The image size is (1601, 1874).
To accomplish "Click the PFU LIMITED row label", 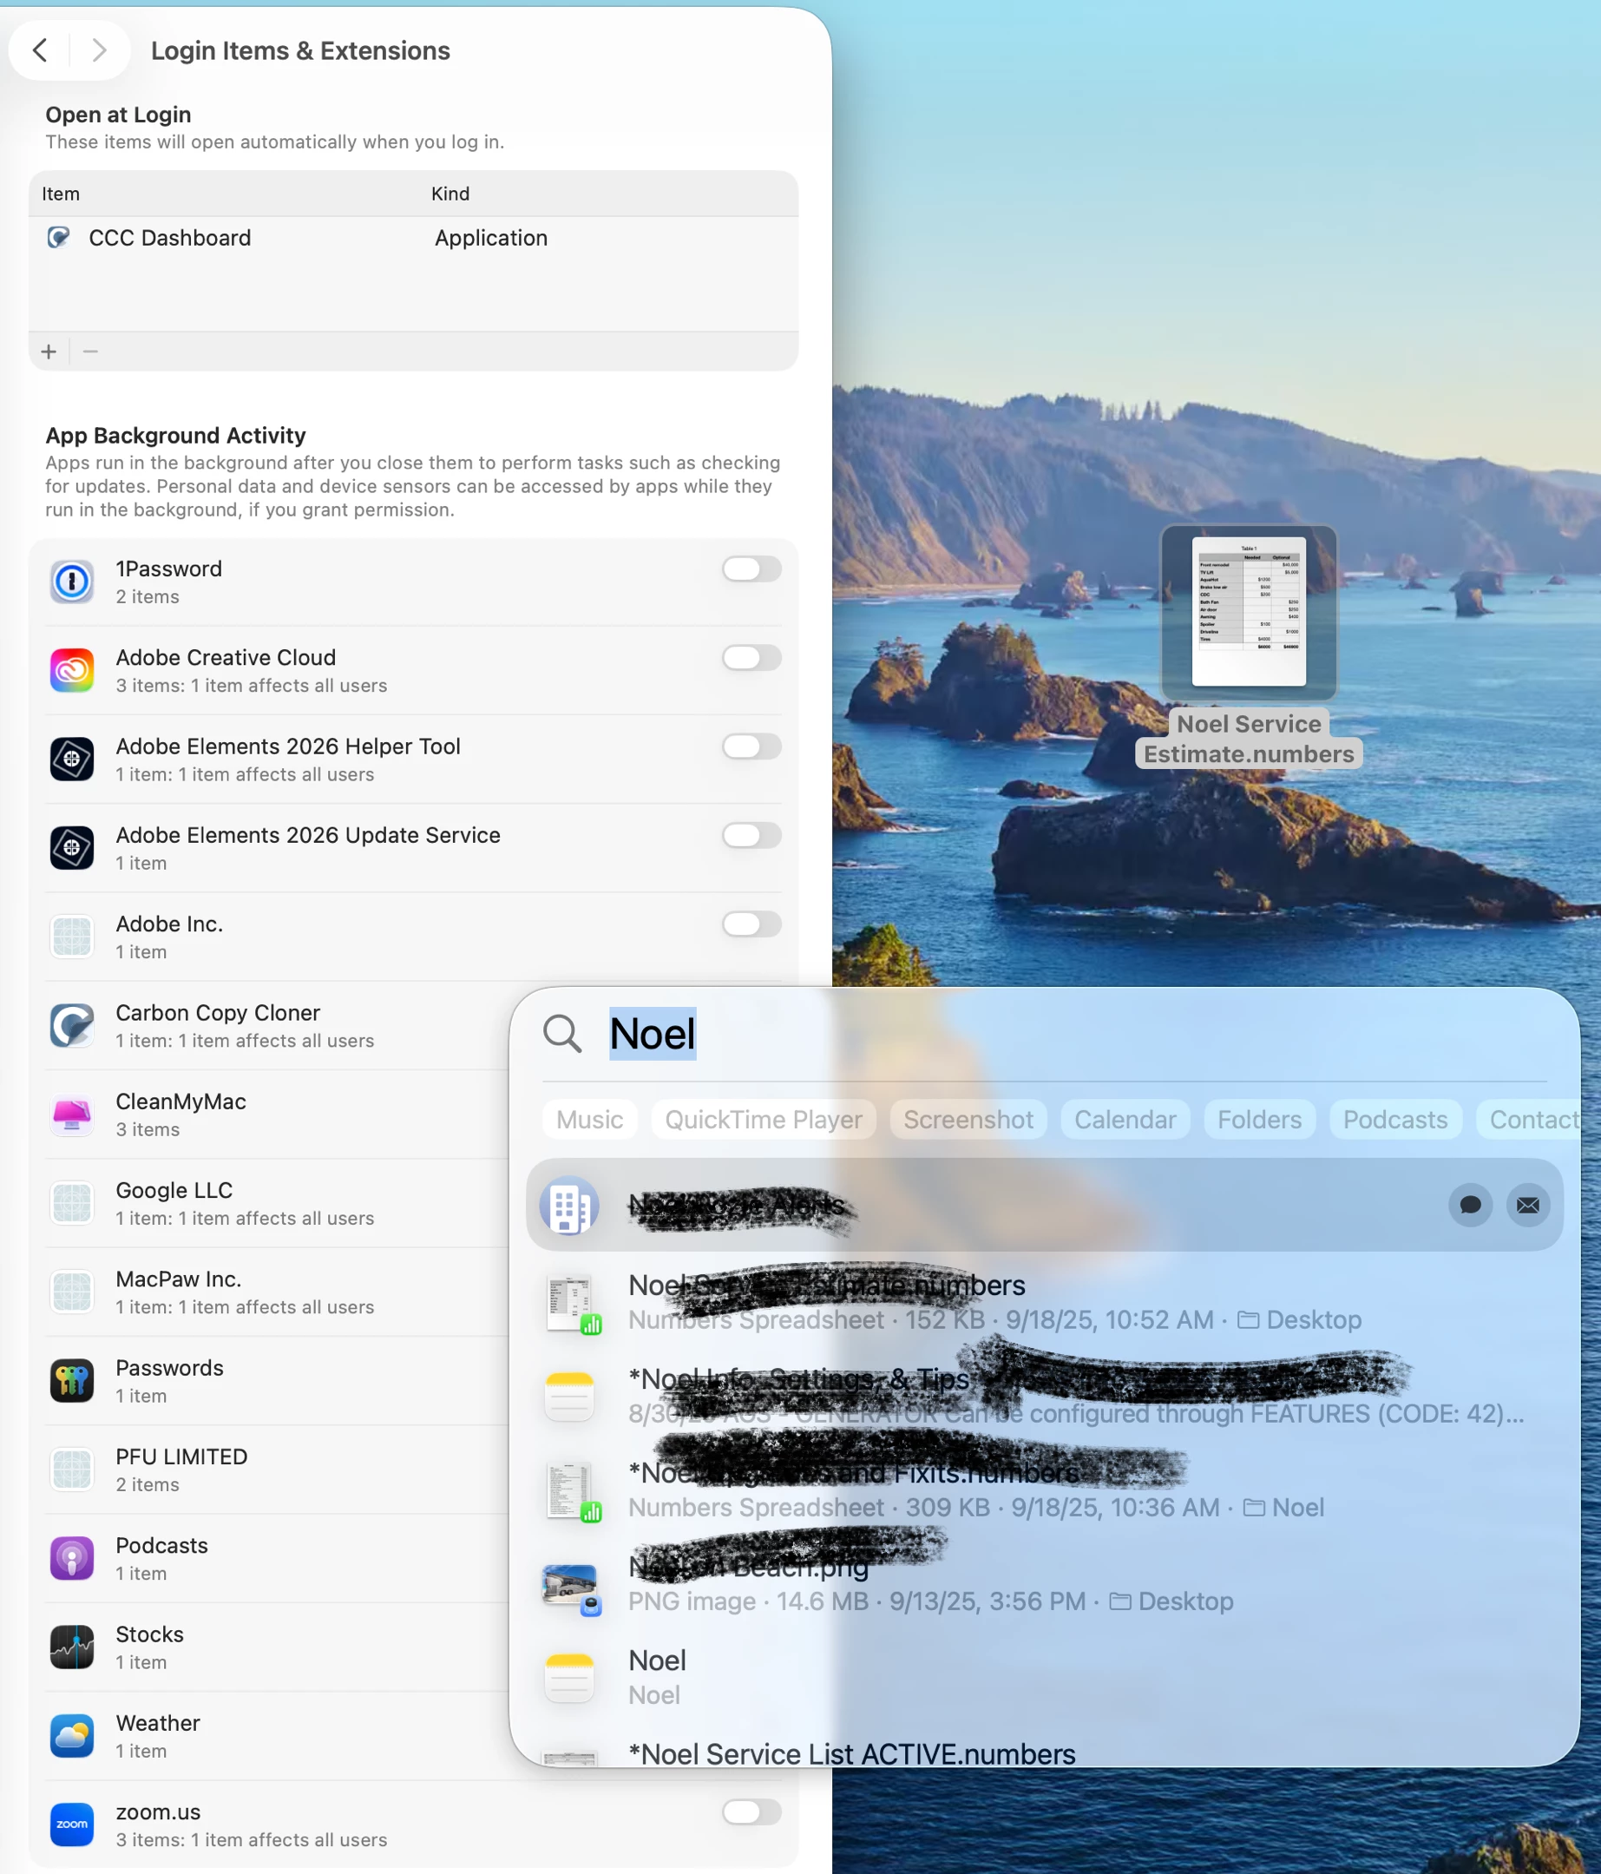I will point(181,1456).
